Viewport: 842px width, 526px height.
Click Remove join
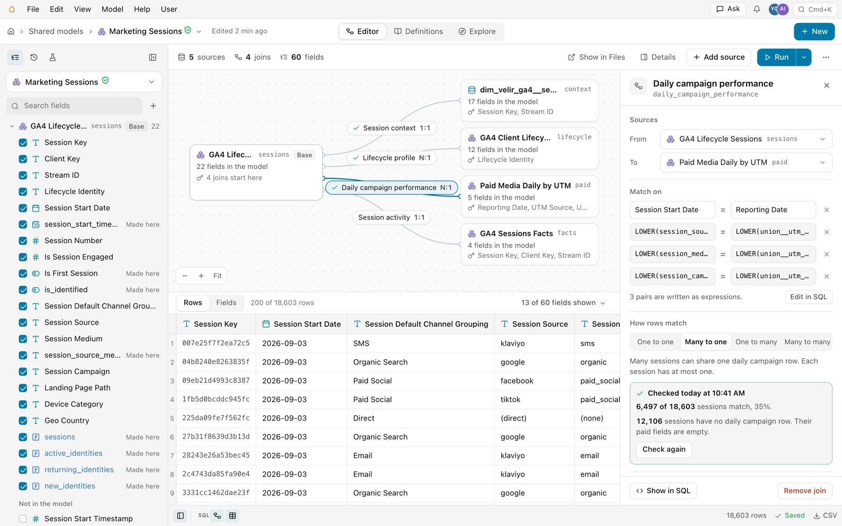coord(805,490)
